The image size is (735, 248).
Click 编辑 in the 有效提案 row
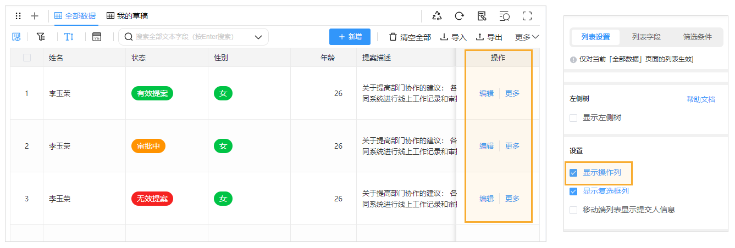tap(487, 93)
